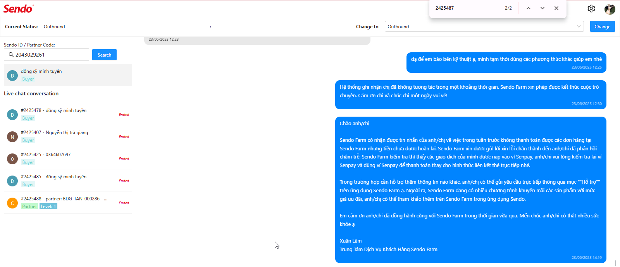This screenshot has height=267, width=620.
Task: Click Buyer tag under conversation #2425407
Action: coord(28,140)
